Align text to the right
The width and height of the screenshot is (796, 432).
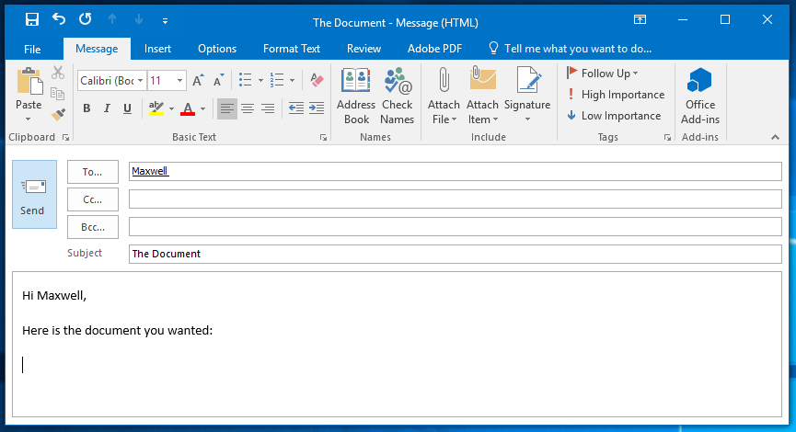[268, 108]
